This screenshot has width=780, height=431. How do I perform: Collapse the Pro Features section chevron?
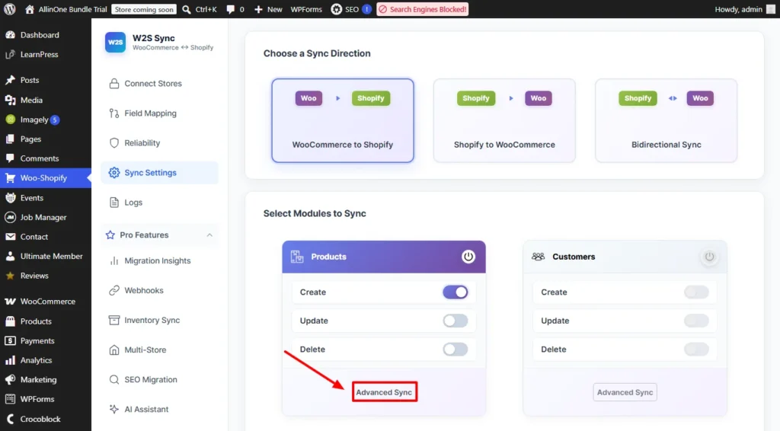click(x=209, y=235)
